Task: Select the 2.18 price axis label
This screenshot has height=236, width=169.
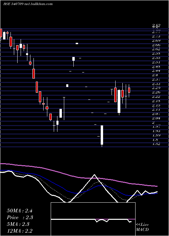Action: [156, 101]
